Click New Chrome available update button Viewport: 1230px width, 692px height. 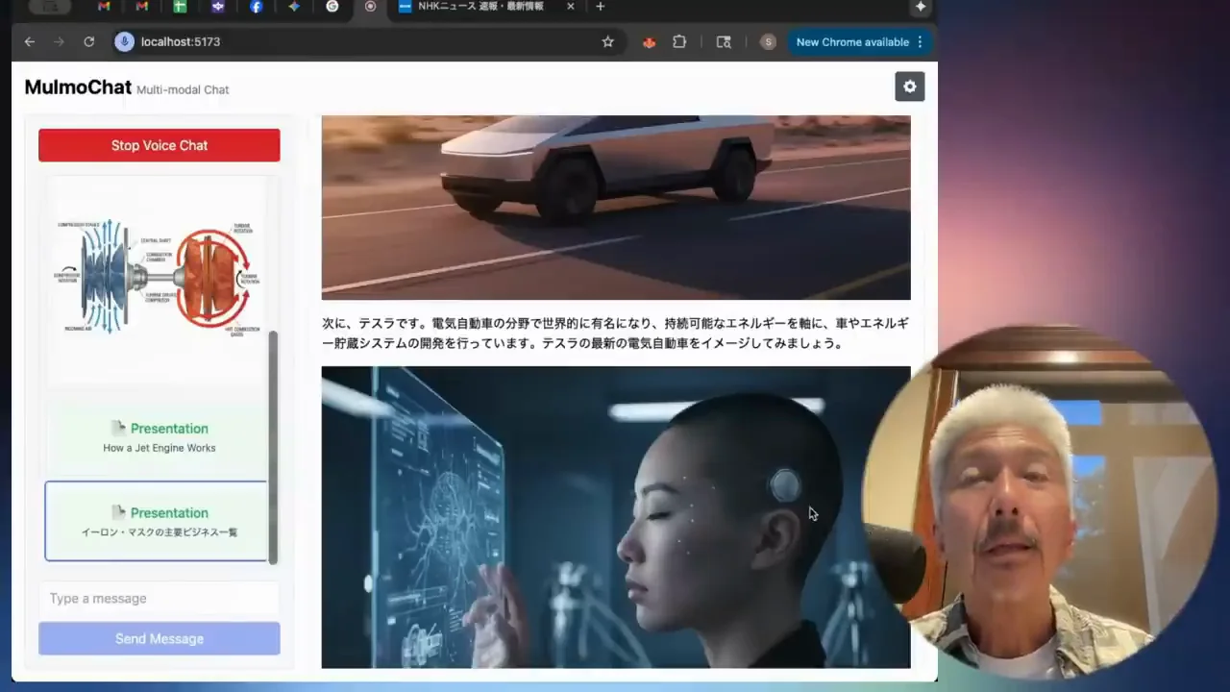pyautogui.click(x=852, y=42)
